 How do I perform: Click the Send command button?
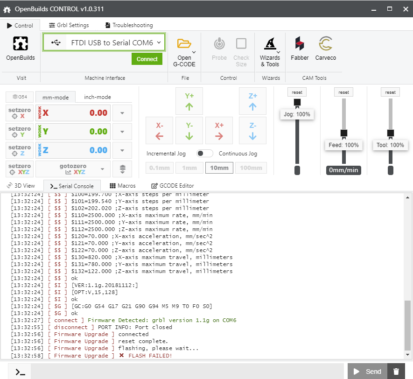point(368,372)
